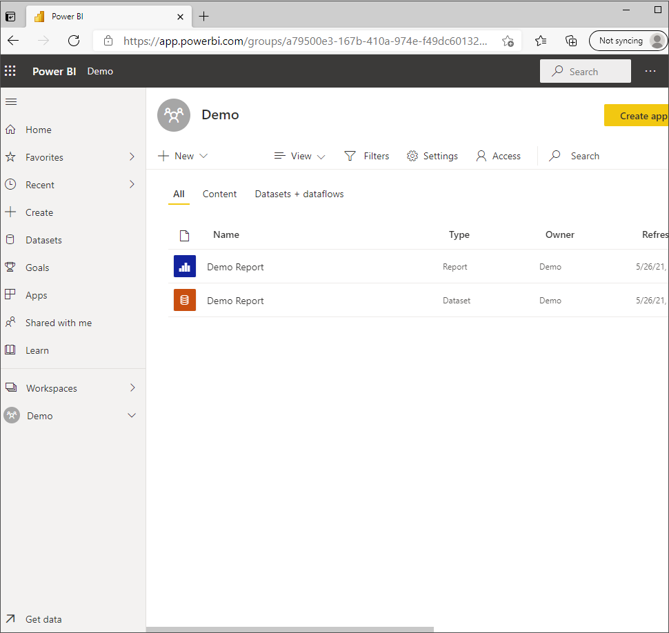The height and width of the screenshot is (633, 669).
Task: Collapse the Demo workspace chevron
Action: tap(131, 415)
